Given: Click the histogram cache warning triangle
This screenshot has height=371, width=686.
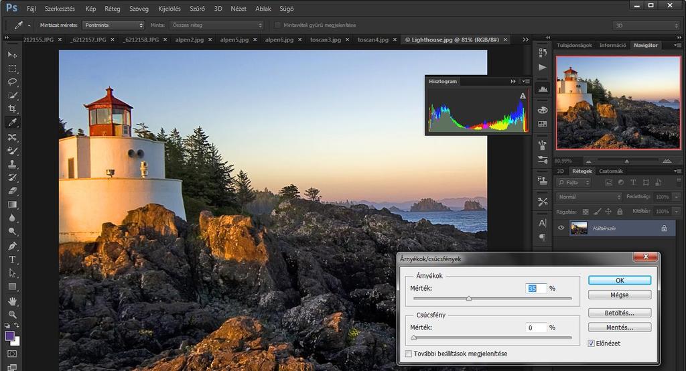Looking at the screenshot, I should pyautogui.click(x=523, y=96).
